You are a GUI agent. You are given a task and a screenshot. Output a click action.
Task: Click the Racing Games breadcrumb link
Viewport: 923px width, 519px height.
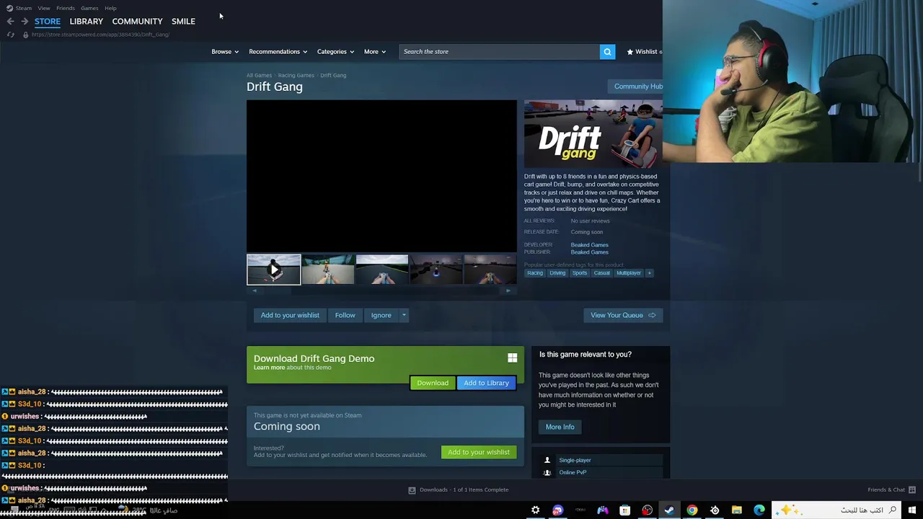point(296,75)
